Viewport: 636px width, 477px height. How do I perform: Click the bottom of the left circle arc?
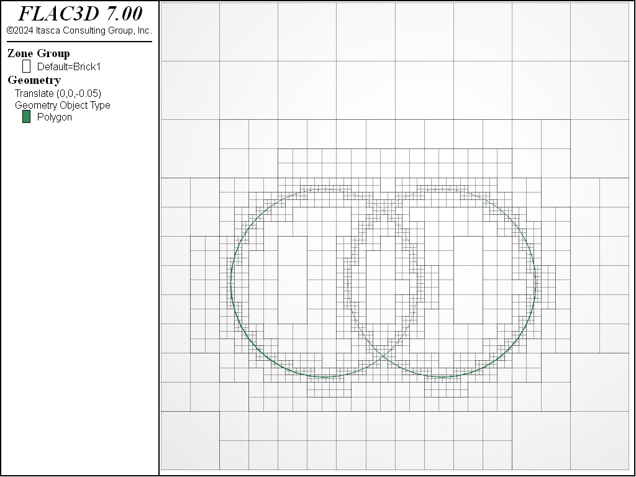pyautogui.click(x=324, y=376)
